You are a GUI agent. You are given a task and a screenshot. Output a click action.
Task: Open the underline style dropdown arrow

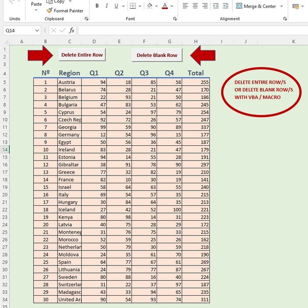click(123, 6)
